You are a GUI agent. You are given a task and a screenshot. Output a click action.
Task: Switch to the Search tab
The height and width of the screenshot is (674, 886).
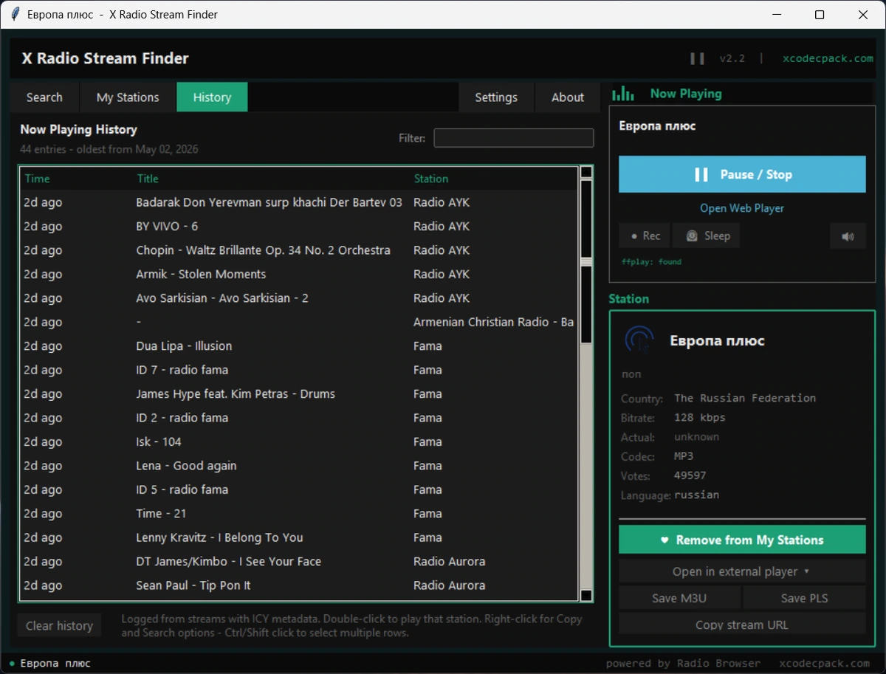pyautogui.click(x=44, y=97)
